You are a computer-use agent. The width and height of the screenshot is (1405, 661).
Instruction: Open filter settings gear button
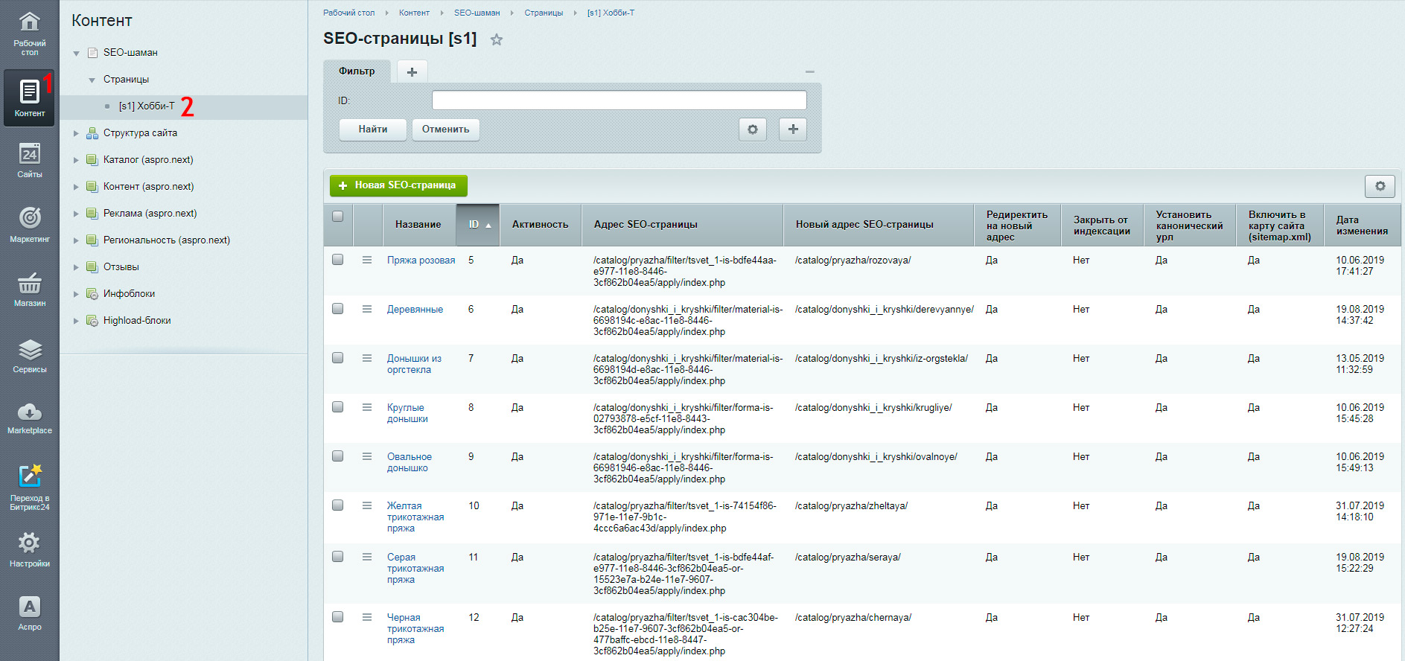(753, 130)
